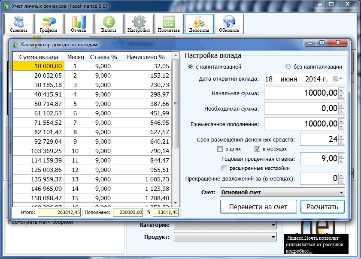Enable расширенные настройки checkbox
Viewport: 361px width, 259px height.
[224, 169]
